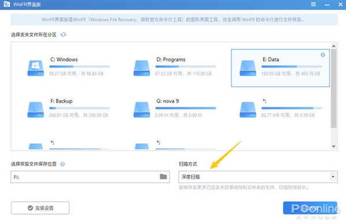Click the 选择丢失文件所在分区 label
The width and height of the screenshot is (346, 223).
[x=34, y=35]
